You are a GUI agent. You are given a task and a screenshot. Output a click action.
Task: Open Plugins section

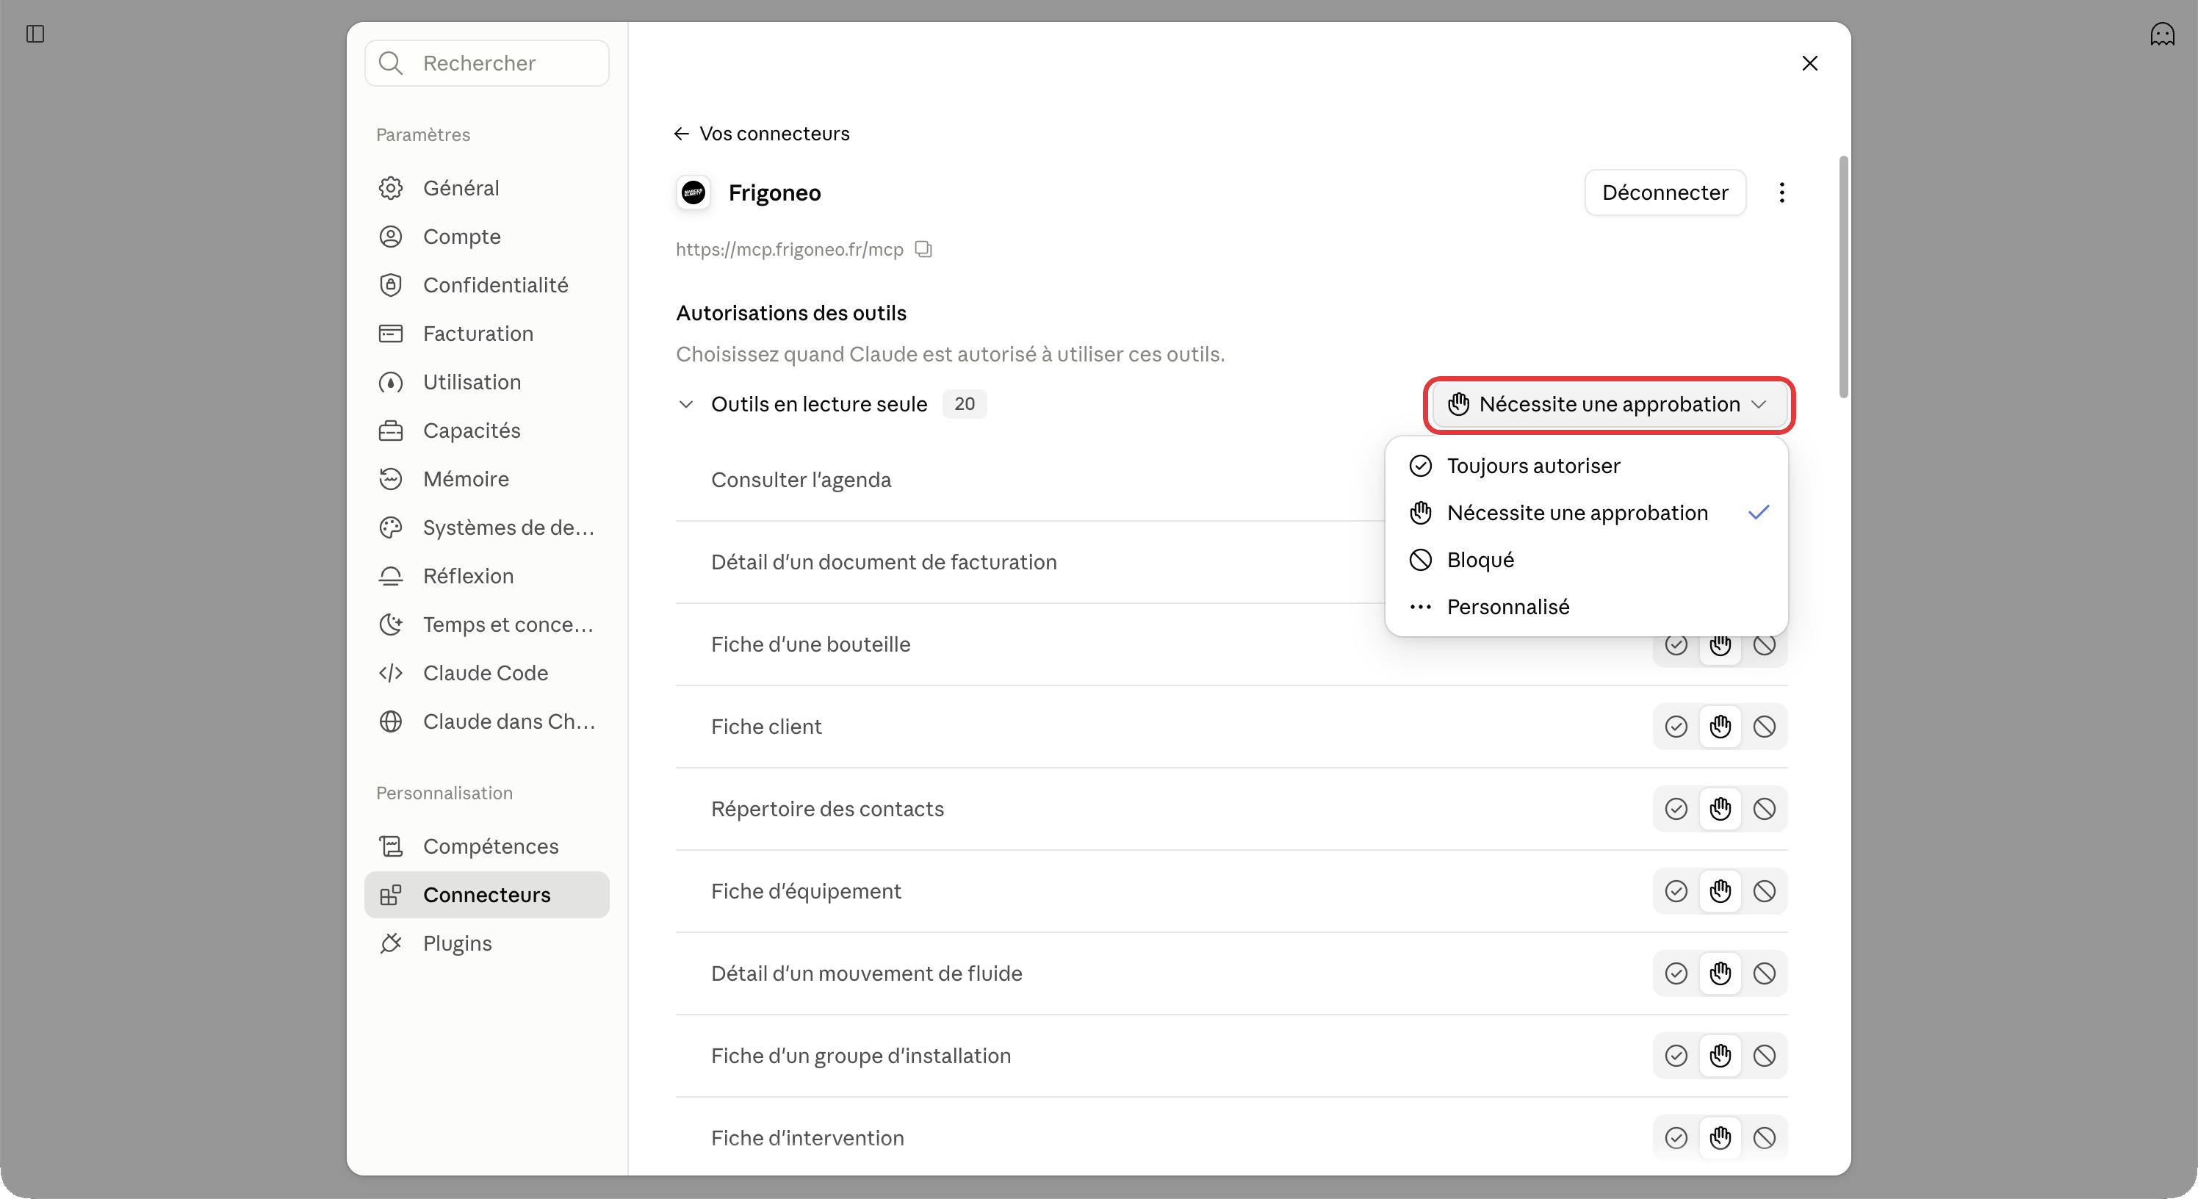coord(487,944)
